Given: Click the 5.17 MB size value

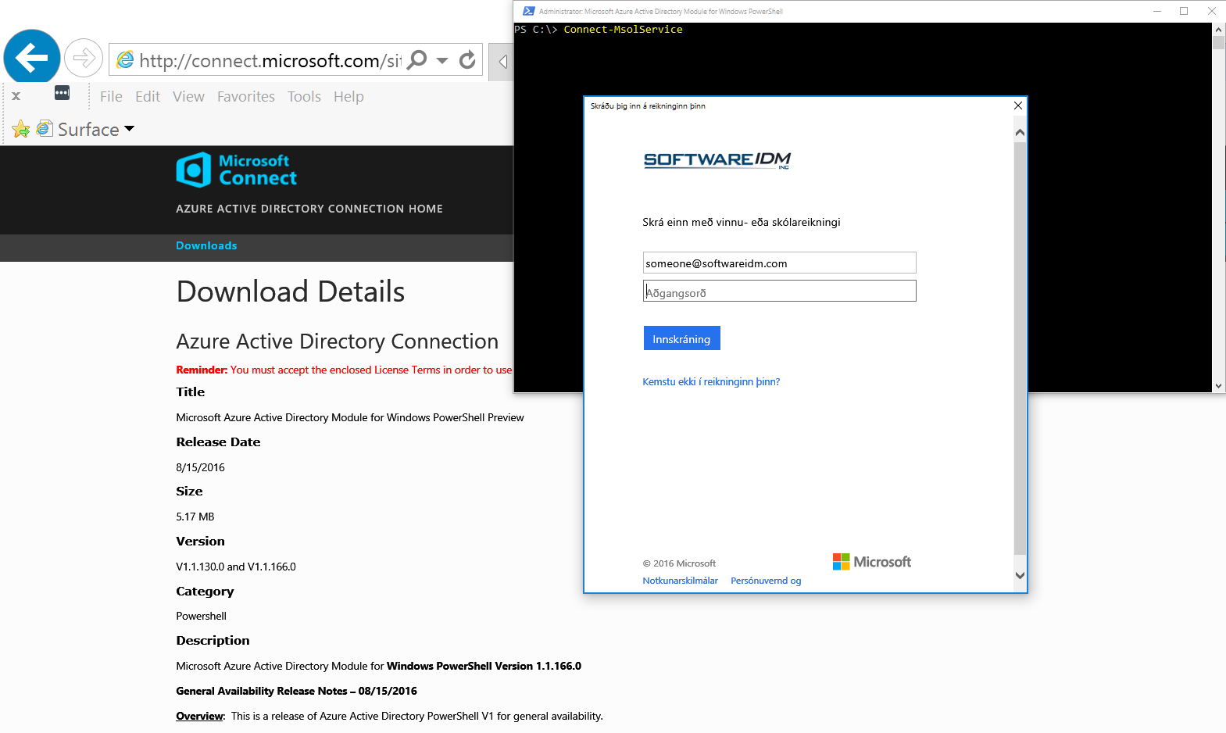Looking at the screenshot, I should pos(195,517).
